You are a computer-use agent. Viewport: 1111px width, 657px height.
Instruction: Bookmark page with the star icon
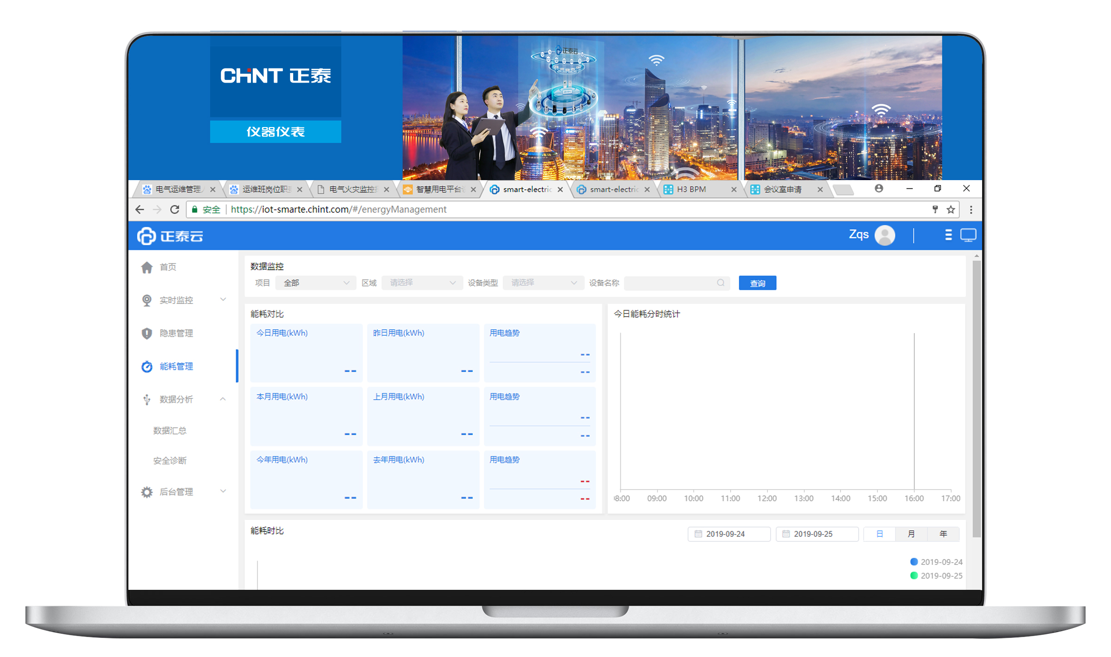click(x=951, y=210)
